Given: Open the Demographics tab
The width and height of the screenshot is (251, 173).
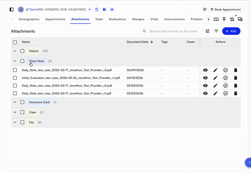Looking at the screenshot, I should pos(29,19).
